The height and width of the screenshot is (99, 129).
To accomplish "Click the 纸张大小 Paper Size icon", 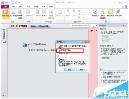I will (60, 13).
